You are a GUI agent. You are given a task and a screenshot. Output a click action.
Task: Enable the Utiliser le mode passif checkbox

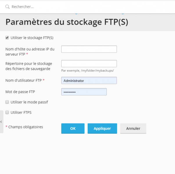(7, 102)
